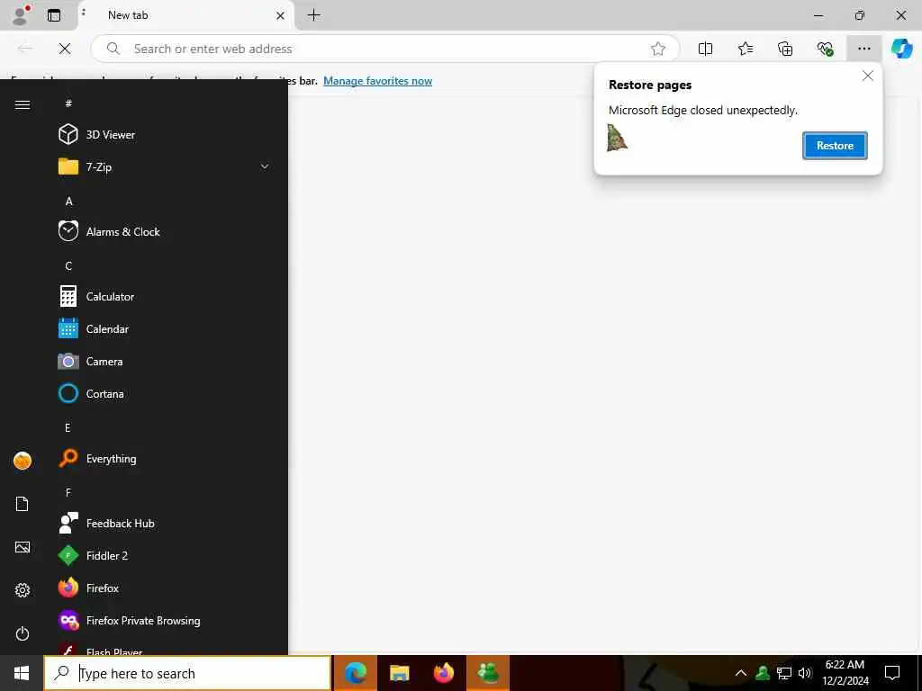The image size is (922, 691).
Task: Open Firefox from the Start menu list
Action: 165,588
